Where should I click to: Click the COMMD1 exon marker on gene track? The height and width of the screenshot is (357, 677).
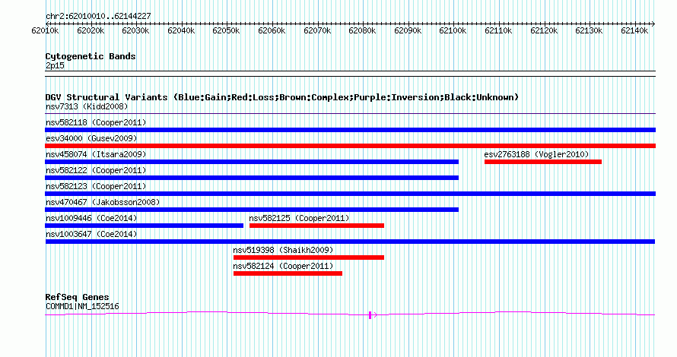pyautogui.click(x=370, y=315)
